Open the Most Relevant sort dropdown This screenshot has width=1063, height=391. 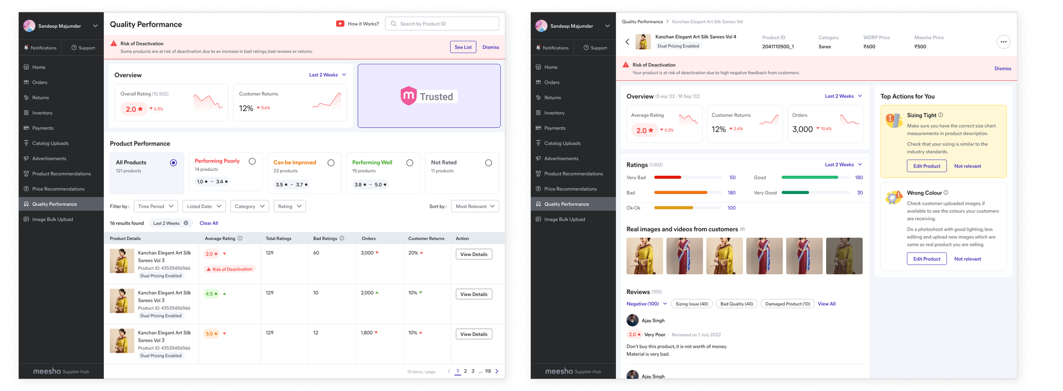point(475,206)
